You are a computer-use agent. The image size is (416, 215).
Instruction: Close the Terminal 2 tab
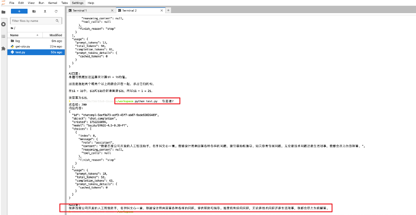tap(161, 11)
